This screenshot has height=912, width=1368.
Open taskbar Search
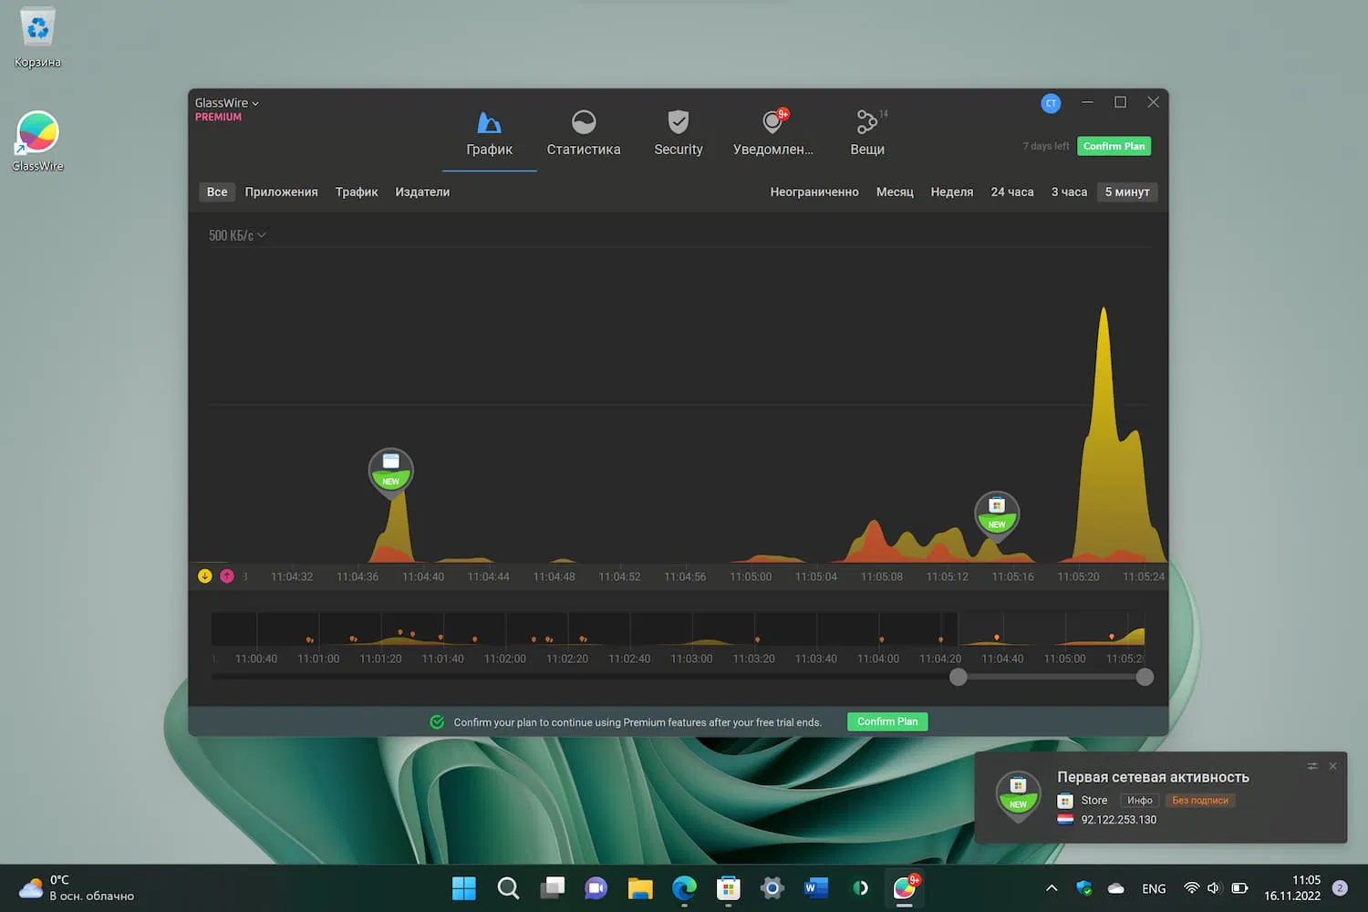pos(508,888)
